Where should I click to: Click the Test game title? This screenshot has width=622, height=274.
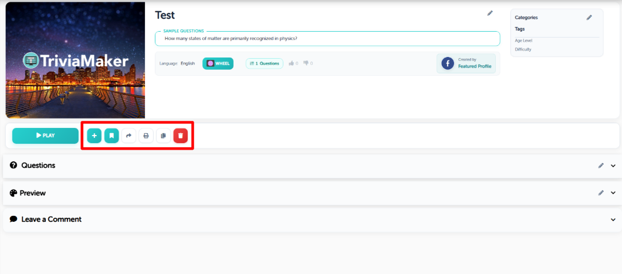click(x=165, y=15)
